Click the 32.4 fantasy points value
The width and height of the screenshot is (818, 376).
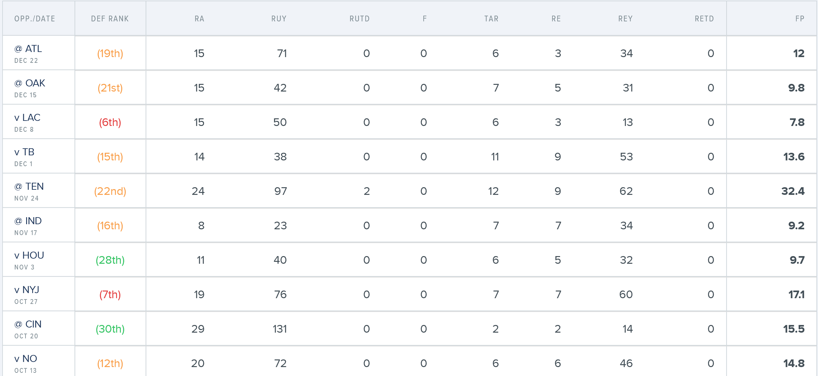pos(793,191)
